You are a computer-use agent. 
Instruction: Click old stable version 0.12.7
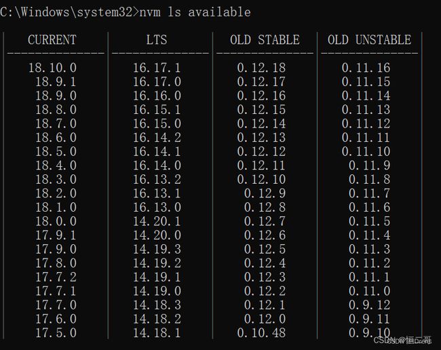265,221
